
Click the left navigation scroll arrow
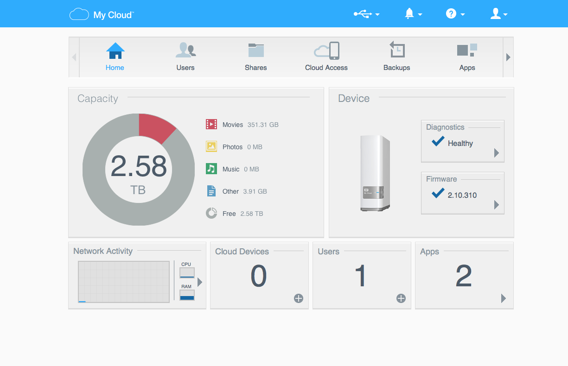tap(74, 57)
